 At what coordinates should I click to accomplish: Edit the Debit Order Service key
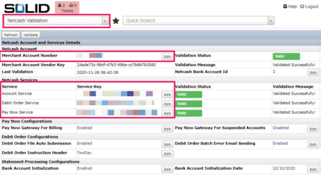(167, 104)
